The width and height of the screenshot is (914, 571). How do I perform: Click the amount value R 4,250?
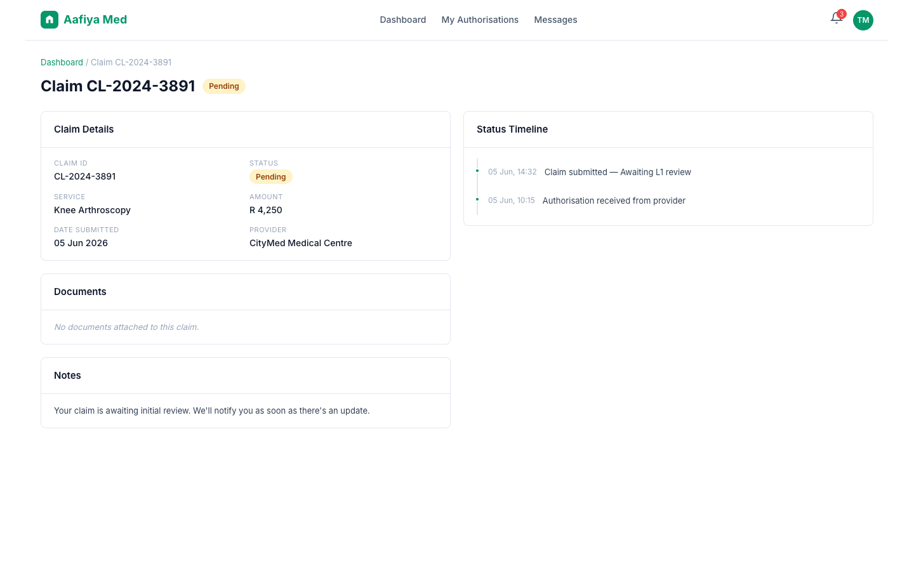266,210
